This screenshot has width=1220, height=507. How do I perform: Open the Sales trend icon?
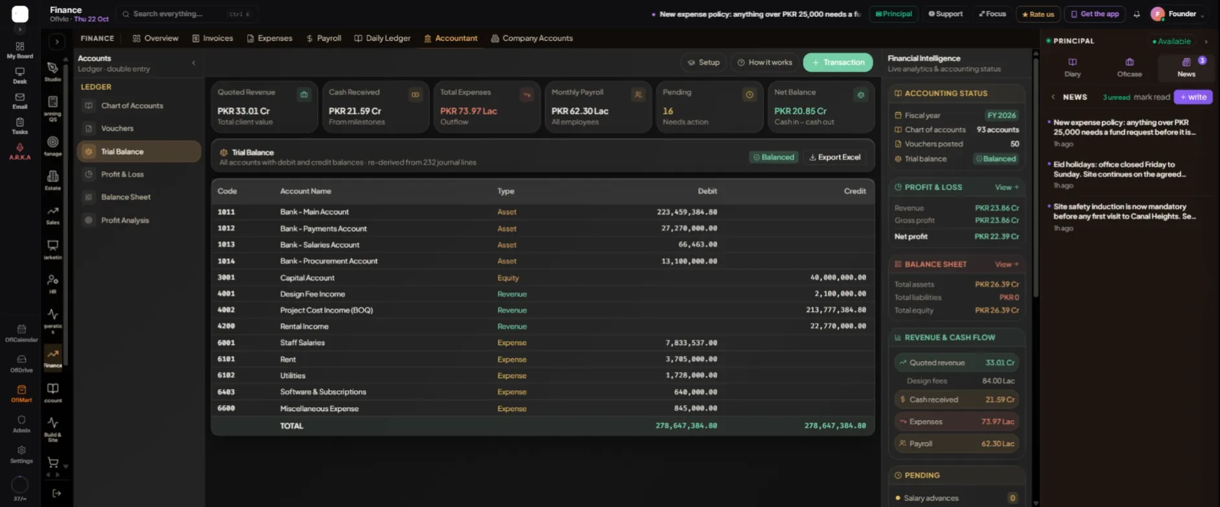coord(53,215)
